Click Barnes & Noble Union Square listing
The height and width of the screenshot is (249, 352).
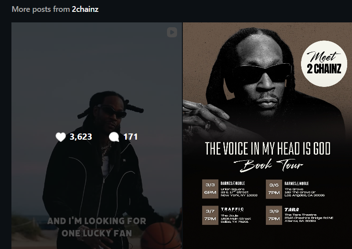click(x=239, y=189)
